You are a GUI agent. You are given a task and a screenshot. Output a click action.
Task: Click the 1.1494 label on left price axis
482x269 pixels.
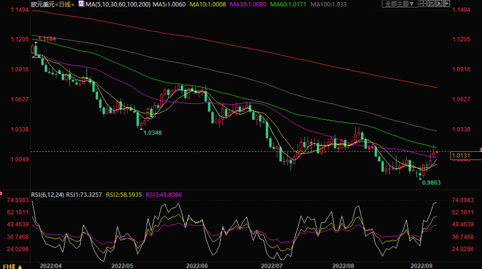click(20, 10)
